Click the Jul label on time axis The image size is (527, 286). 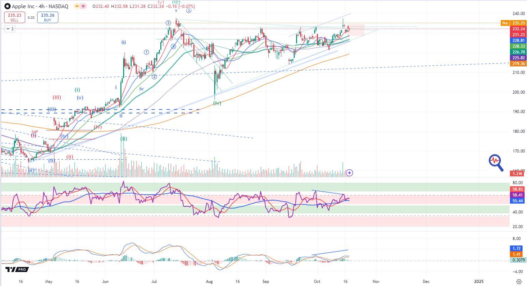point(154,282)
